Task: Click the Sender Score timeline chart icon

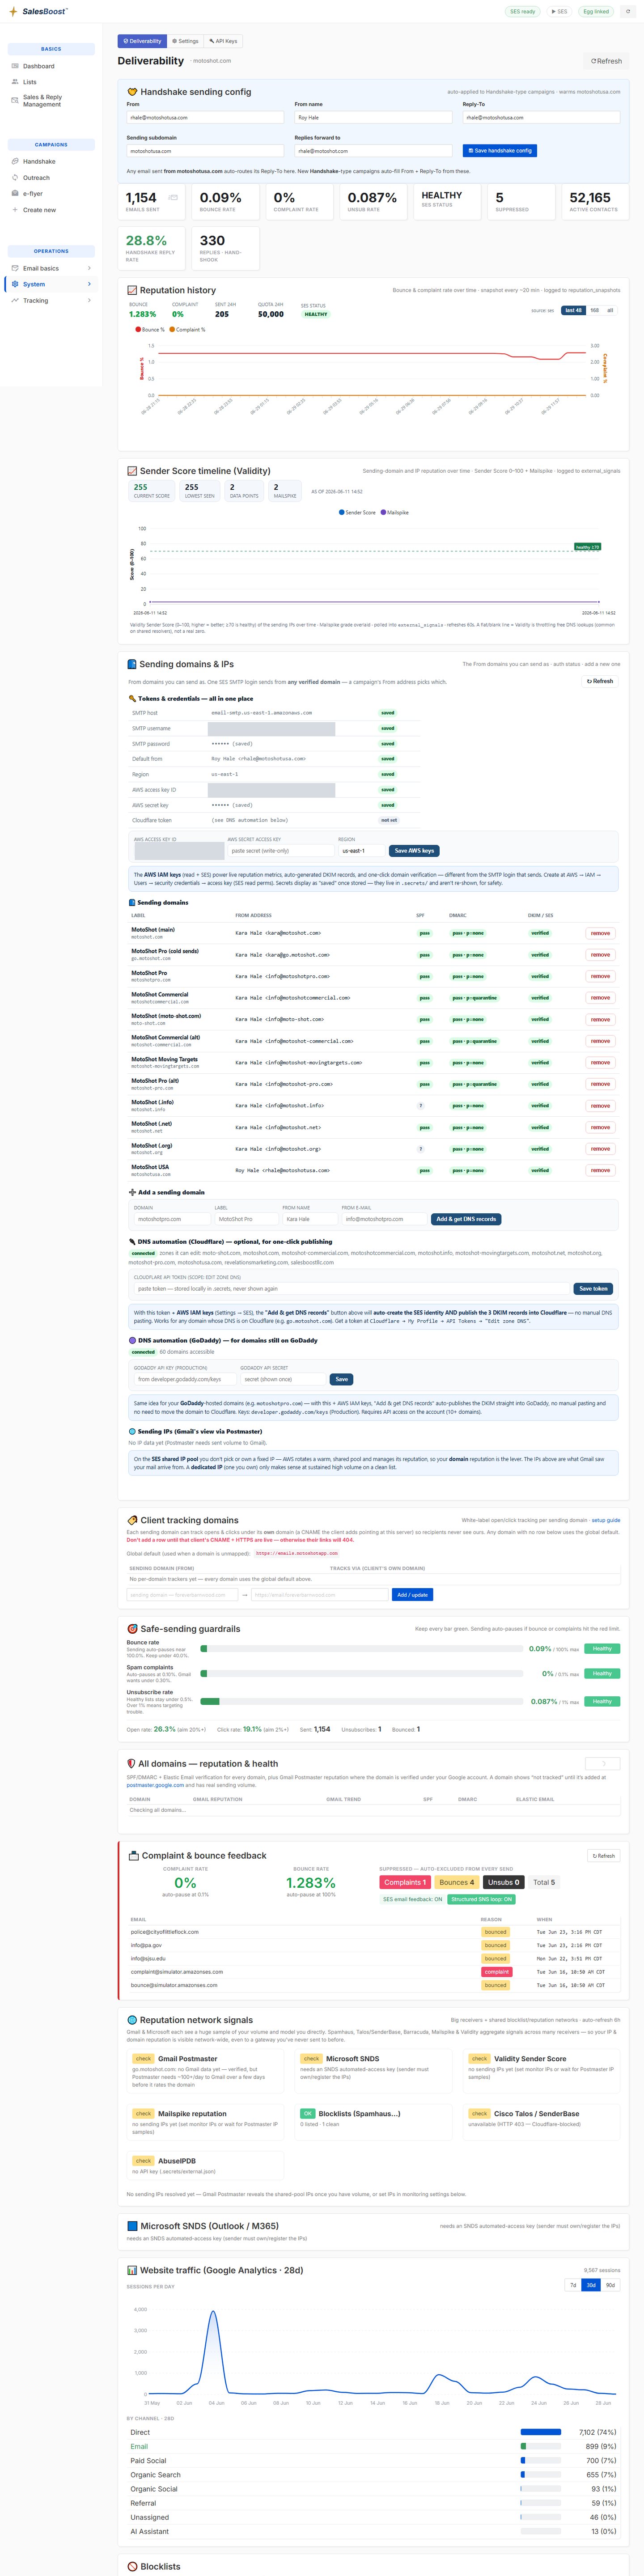Action: pyautogui.click(x=132, y=471)
